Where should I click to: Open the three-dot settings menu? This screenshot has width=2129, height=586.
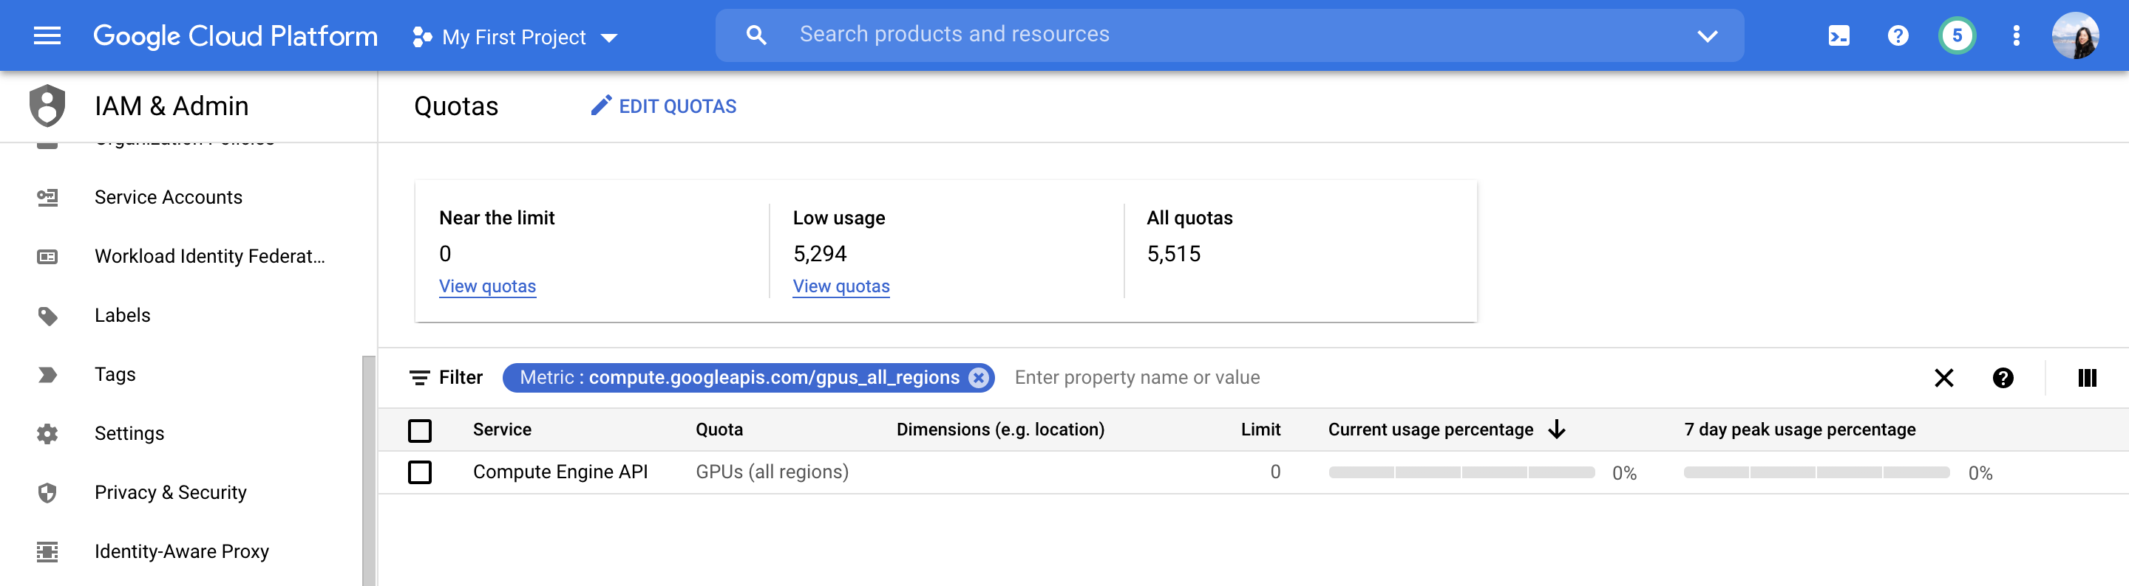(x=2016, y=35)
